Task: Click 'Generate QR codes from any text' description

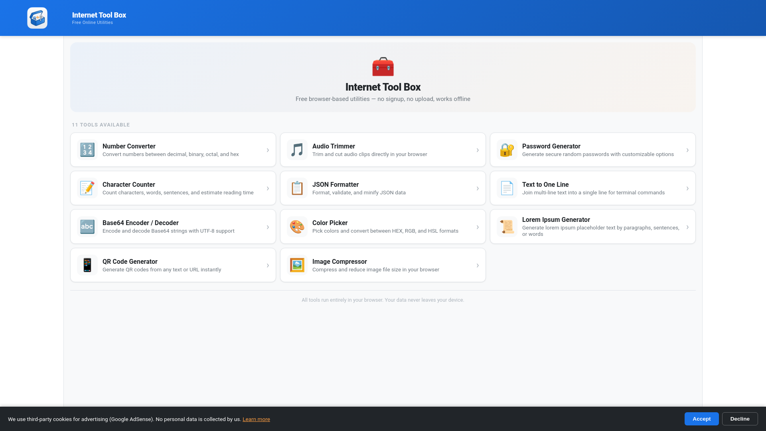Action: [162, 269]
